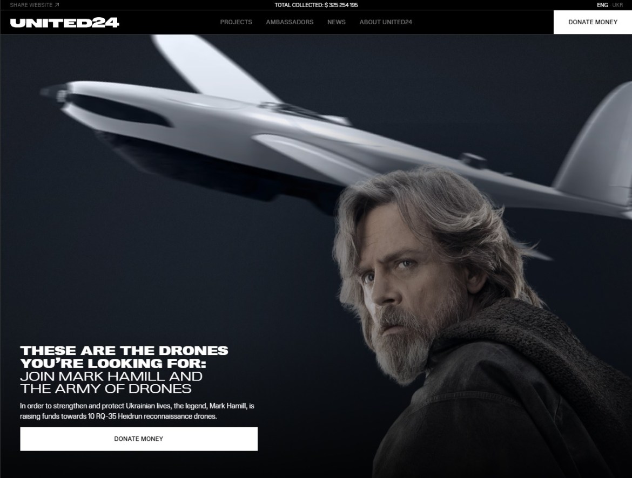Switch the language to UKR

pos(617,5)
